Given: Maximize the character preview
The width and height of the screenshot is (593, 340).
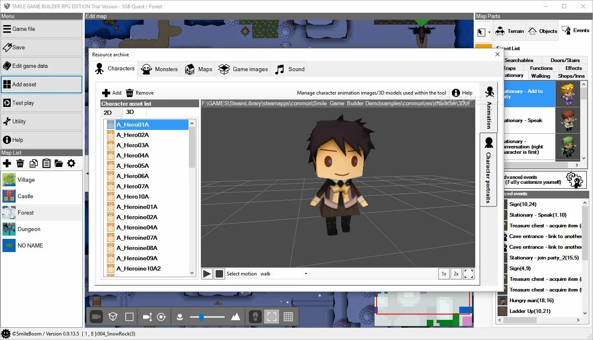Looking at the screenshot, I should (x=469, y=274).
